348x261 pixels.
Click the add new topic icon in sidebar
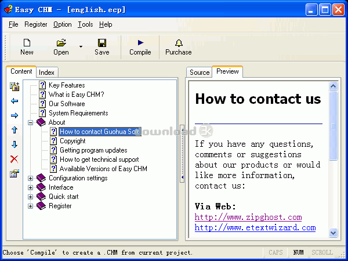pos(14,86)
